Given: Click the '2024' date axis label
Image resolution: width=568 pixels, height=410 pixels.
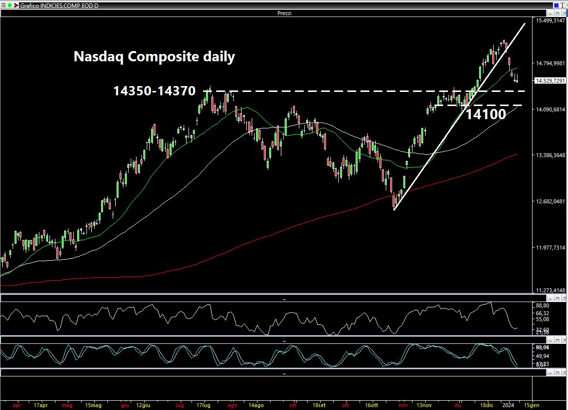Looking at the screenshot, I should (508, 405).
